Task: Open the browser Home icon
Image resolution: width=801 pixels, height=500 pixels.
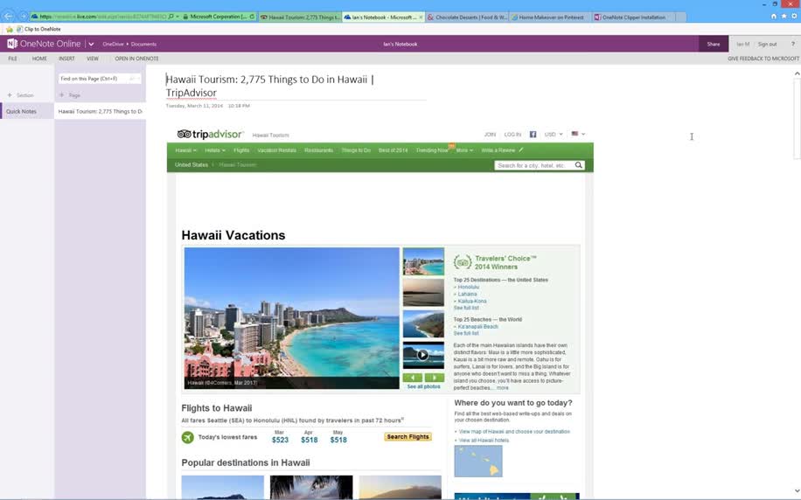Action: click(x=773, y=17)
